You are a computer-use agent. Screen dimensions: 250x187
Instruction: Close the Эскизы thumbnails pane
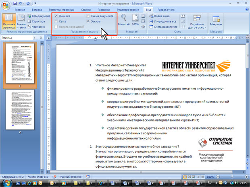pyautogui.click(x=41, y=38)
